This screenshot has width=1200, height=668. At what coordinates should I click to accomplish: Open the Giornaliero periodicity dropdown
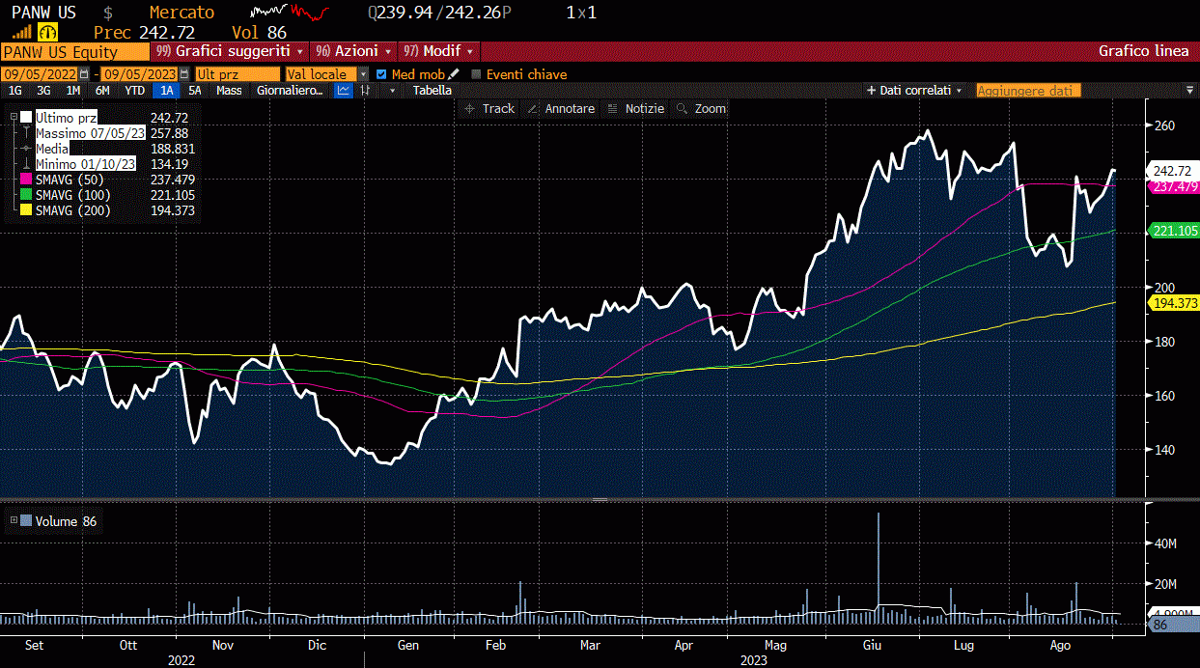[290, 91]
